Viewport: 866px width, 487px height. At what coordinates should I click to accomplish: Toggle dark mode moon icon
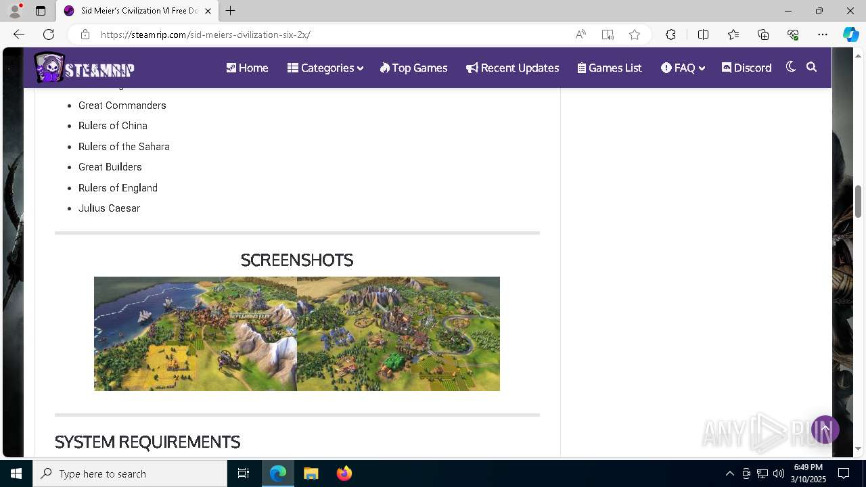(790, 67)
